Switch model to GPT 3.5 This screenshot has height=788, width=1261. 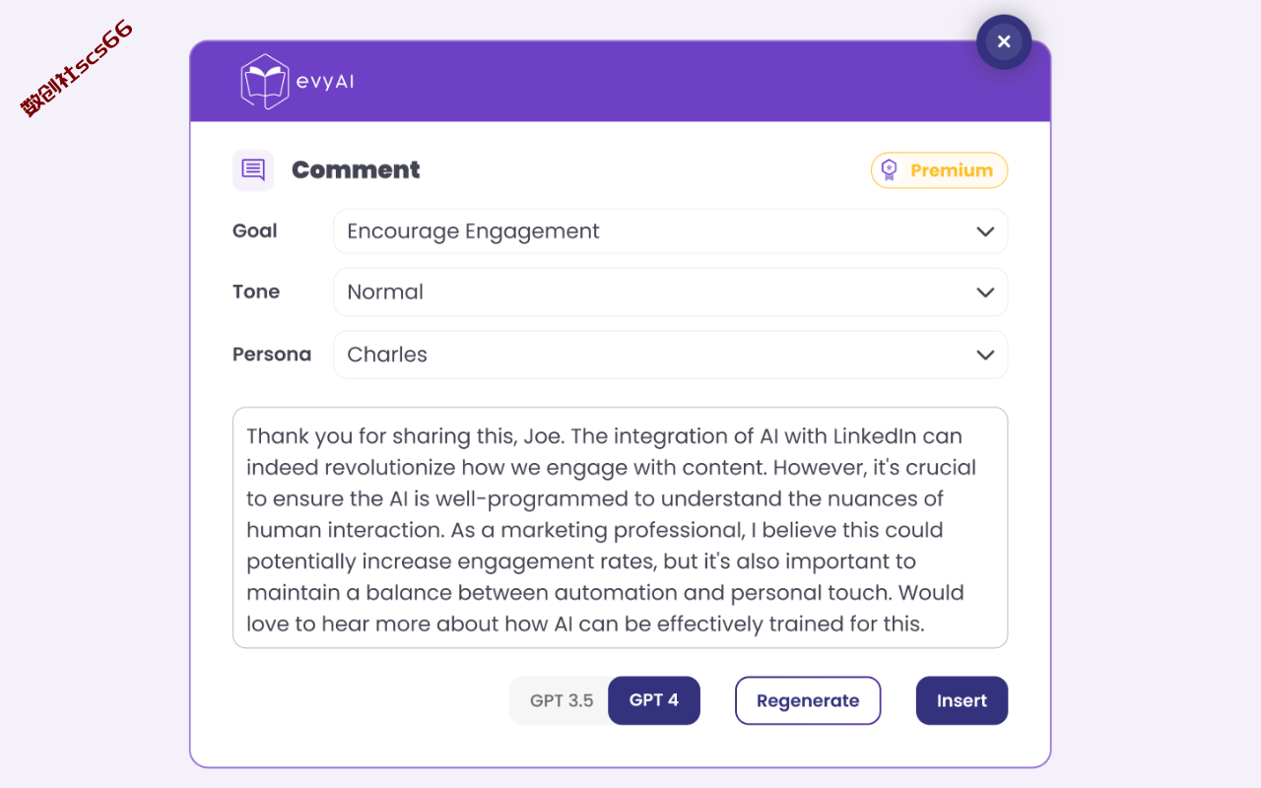(562, 700)
